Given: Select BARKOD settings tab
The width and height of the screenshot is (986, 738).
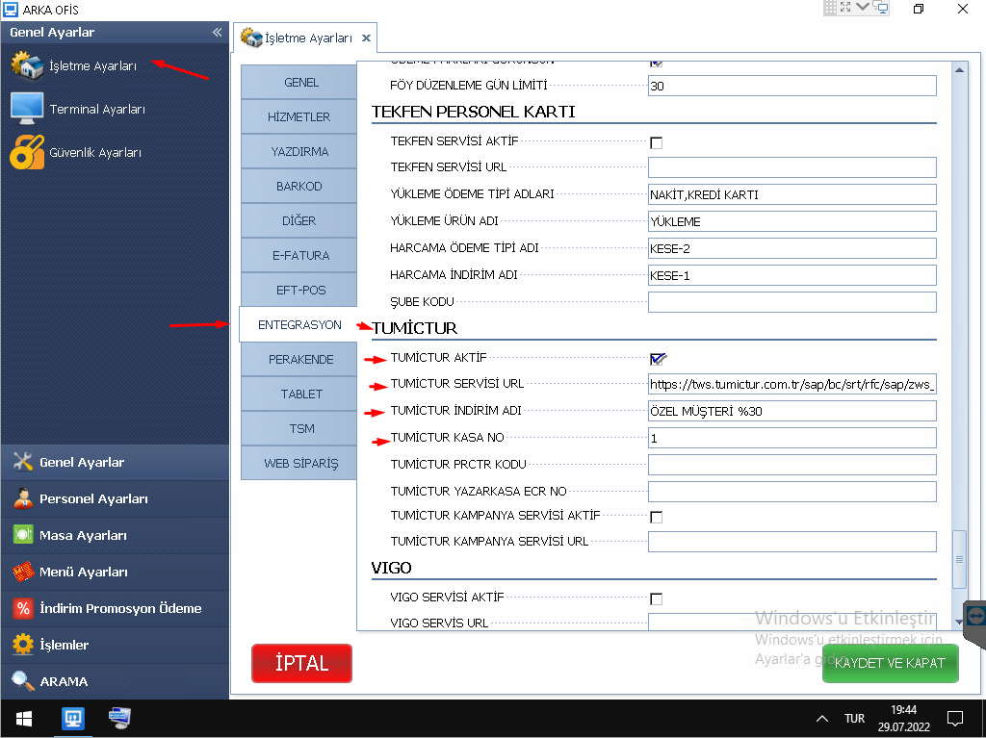Looking at the screenshot, I should (299, 186).
